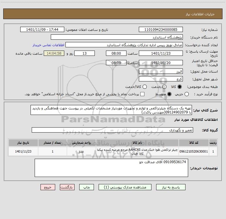Image resolution: width=226 pixels, height=219 pixels.
Task: Click the price validity 08:00 time field
Action: click(116, 63)
